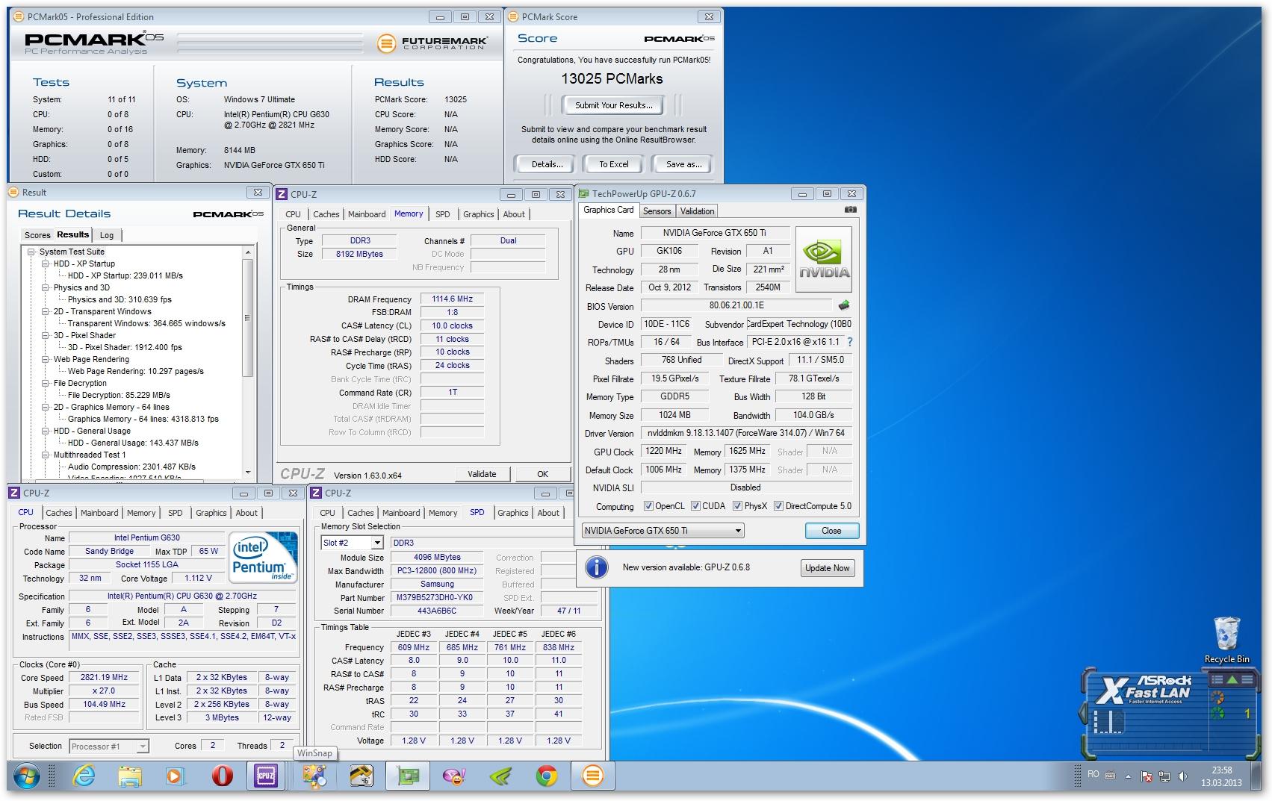Screen dimensions: 1272x801
Task: Switch to the Validation tab in GPU-Z
Action: [x=697, y=211]
